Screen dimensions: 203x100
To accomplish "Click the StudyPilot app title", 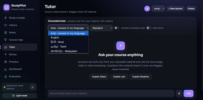I will (x=19, y=6).
